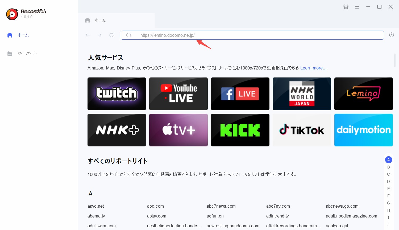
Task: Open the TikTok service tile
Action: [302, 130]
